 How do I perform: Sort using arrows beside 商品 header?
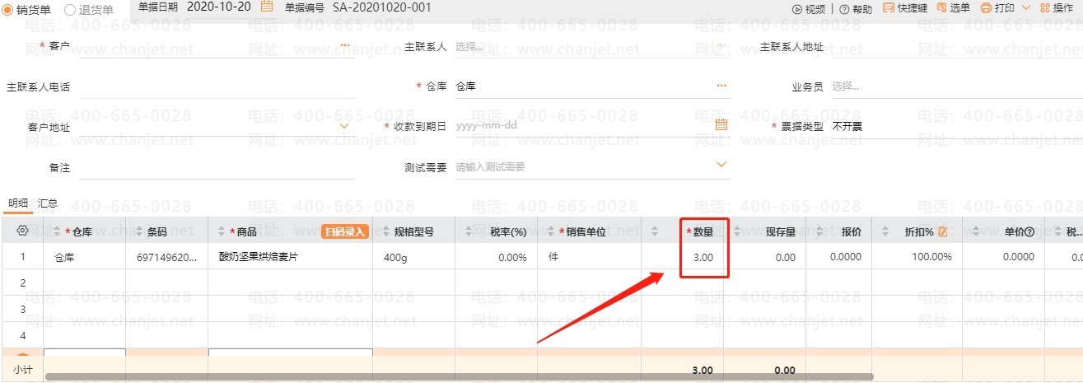click(223, 232)
